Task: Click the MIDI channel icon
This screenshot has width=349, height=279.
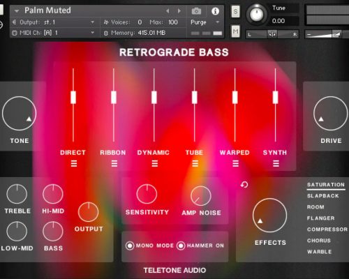Action: (x=15, y=33)
